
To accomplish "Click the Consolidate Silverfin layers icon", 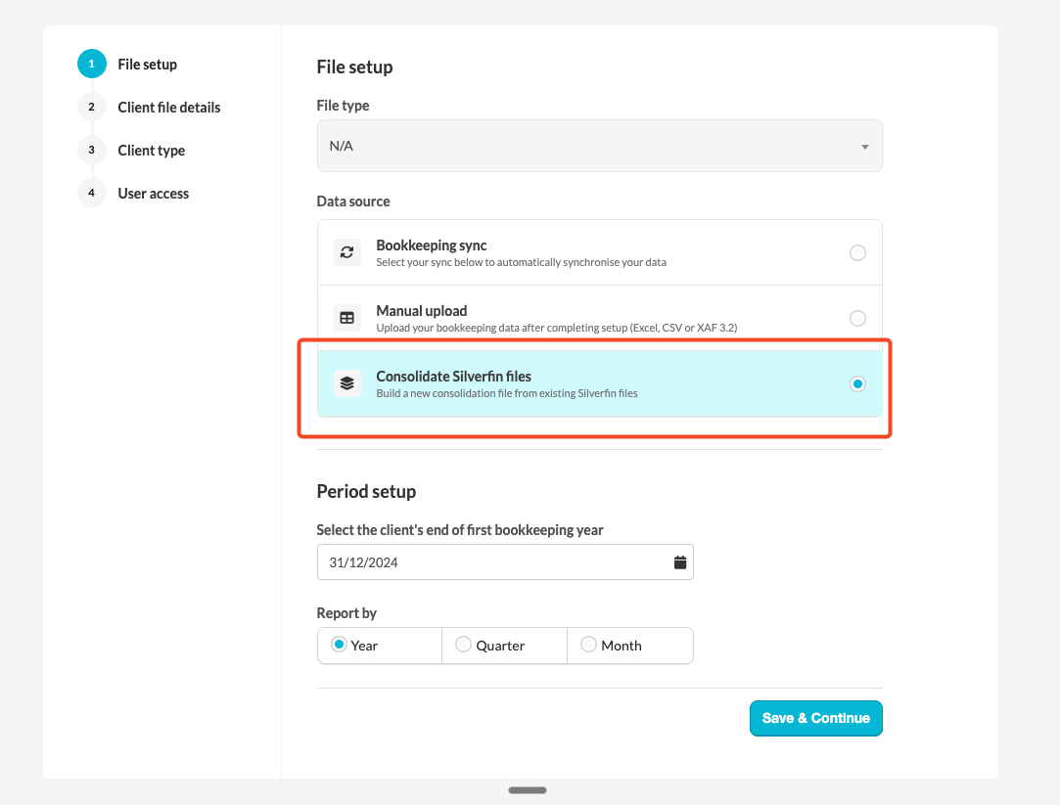I will click(x=346, y=383).
